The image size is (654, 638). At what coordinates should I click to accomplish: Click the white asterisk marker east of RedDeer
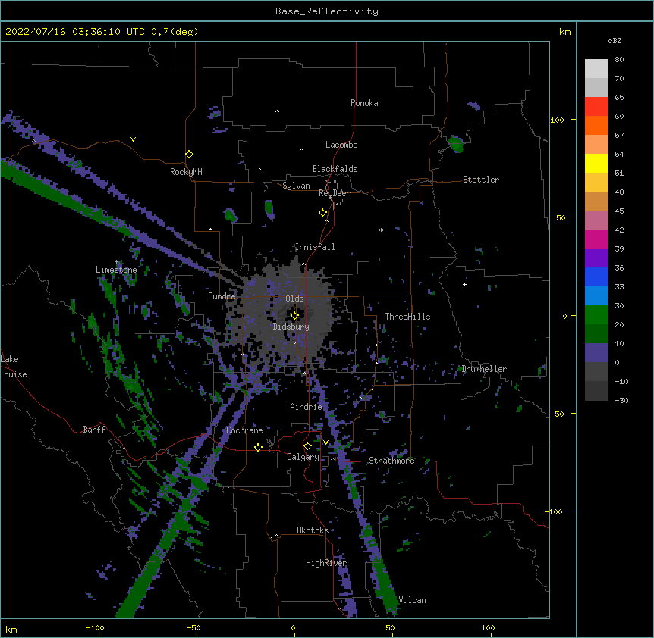click(x=381, y=230)
